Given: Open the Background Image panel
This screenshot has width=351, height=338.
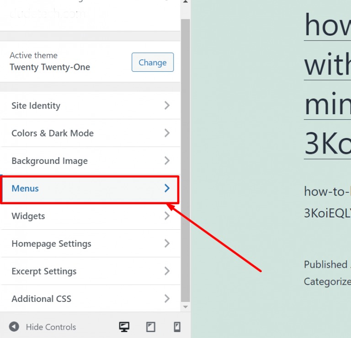Looking at the screenshot, I should [49, 161].
